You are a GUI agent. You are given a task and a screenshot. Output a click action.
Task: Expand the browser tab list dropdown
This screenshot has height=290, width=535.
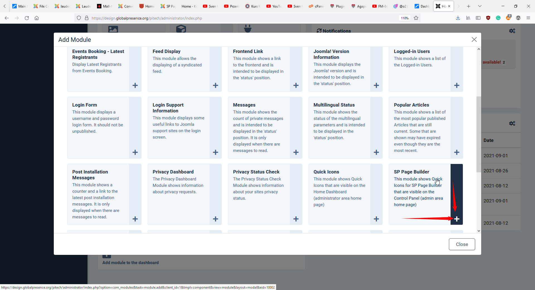[x=480, y=6]
